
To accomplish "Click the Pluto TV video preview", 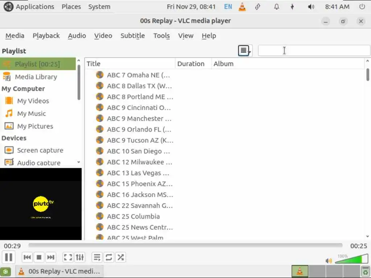I will click(x=41, y=204).
